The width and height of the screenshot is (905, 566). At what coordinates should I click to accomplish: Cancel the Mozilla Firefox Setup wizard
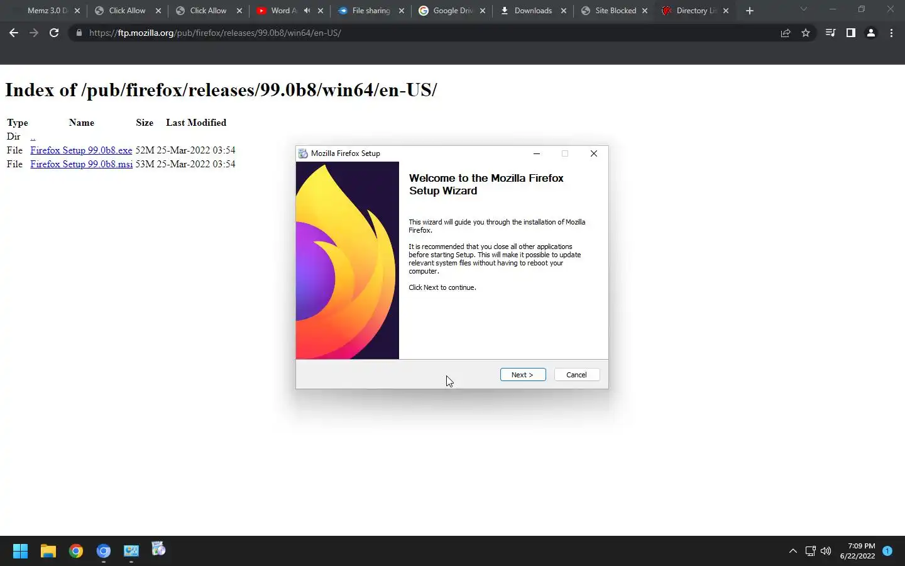(x=576, y=375)
